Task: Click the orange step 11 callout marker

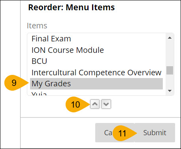Action: (123, 133)
